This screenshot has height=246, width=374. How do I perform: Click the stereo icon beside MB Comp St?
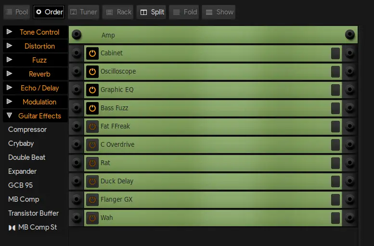(x=12, y=228)
